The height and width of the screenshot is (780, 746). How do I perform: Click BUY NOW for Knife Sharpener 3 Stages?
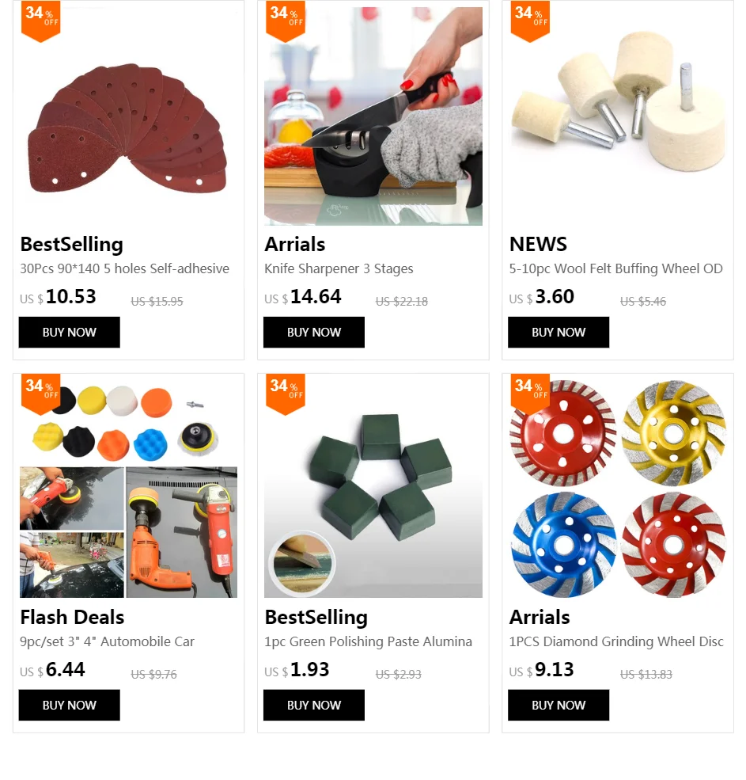click(x=313, y=333)
